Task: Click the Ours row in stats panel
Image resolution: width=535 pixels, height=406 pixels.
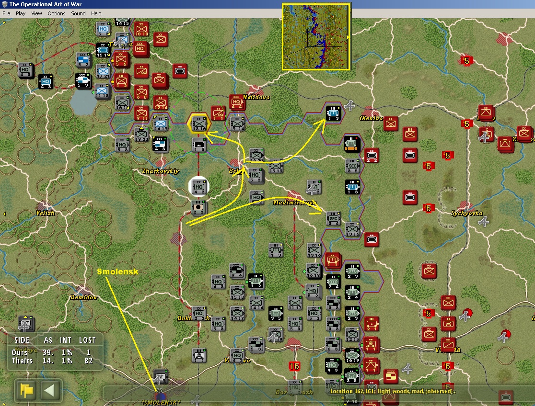Action: pyautogui.click(x=55, y=352)
